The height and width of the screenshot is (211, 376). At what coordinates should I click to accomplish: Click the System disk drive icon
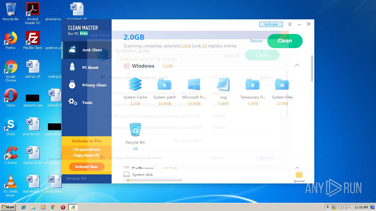pos(127,174)
